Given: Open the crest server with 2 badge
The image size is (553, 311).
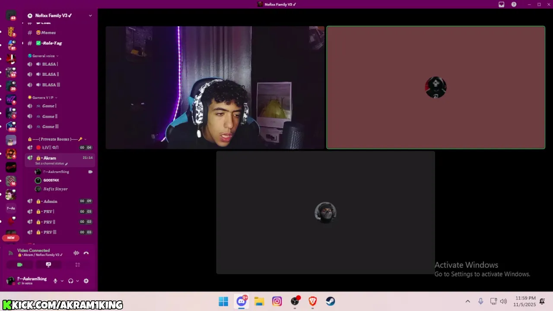Looking at the screenshot, I should pyautogui.click(x=11, y=32).
